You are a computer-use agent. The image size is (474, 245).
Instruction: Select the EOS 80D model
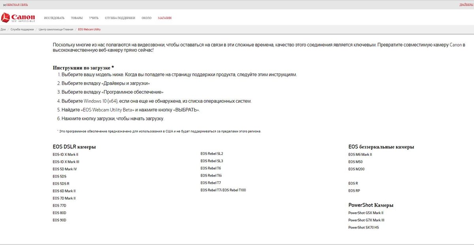tap(59, 213)
